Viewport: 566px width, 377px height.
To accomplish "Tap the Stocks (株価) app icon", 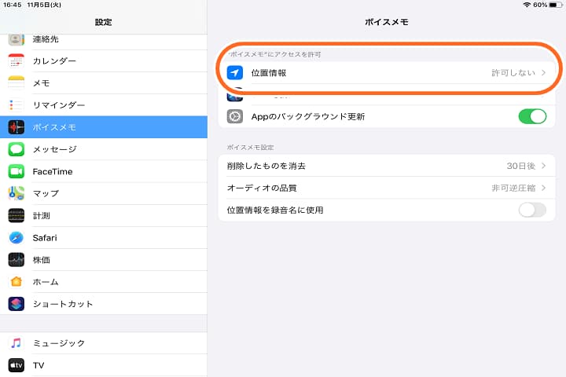I will pyautogui.click(x=17, y=260).
